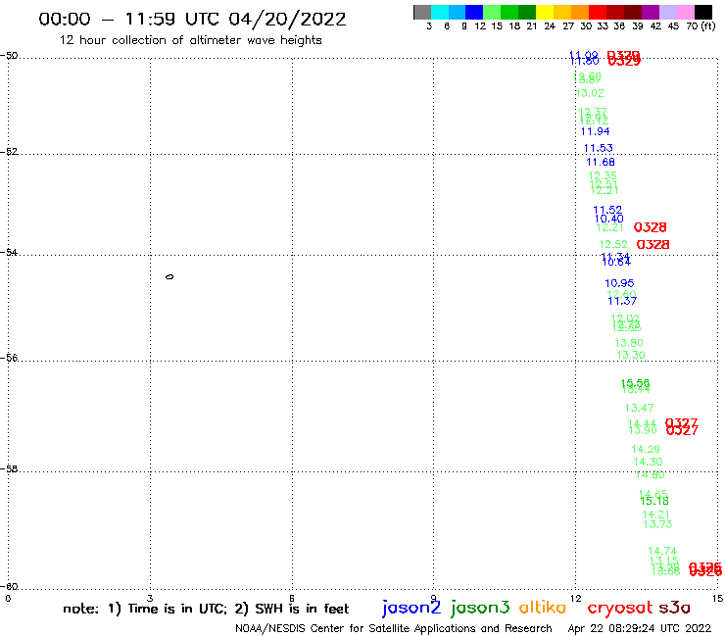Click the -58 latitude axis label
Screen dimensions: 725x637
point(9,468)
